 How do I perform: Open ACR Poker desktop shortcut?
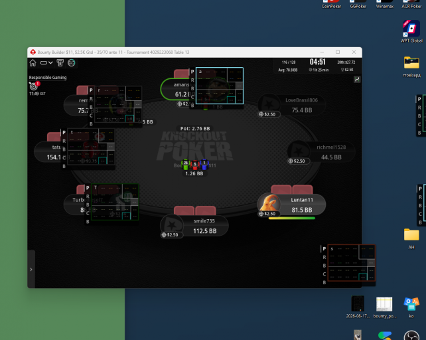click(x=411, y=5)
